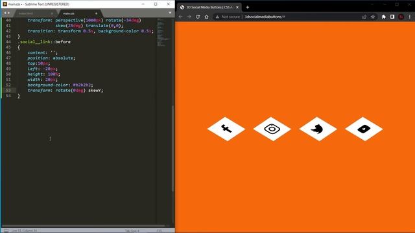
Task: Open Chrome home page icon
Action: [206, 17]
